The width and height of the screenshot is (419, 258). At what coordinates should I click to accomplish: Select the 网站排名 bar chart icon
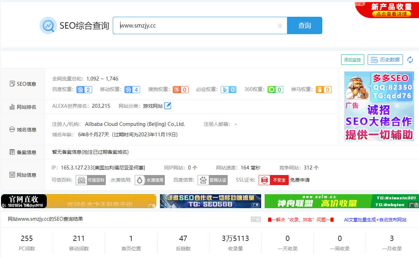tap(12, 107)
